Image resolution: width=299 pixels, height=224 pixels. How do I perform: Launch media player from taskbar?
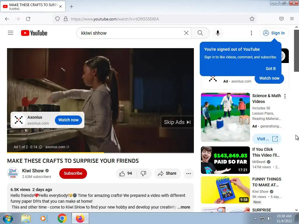[x=44, y=218]
